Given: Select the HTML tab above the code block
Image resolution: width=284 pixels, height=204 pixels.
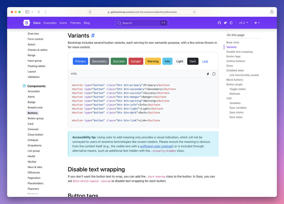Looking at the screenshot, I should (74, 74).
